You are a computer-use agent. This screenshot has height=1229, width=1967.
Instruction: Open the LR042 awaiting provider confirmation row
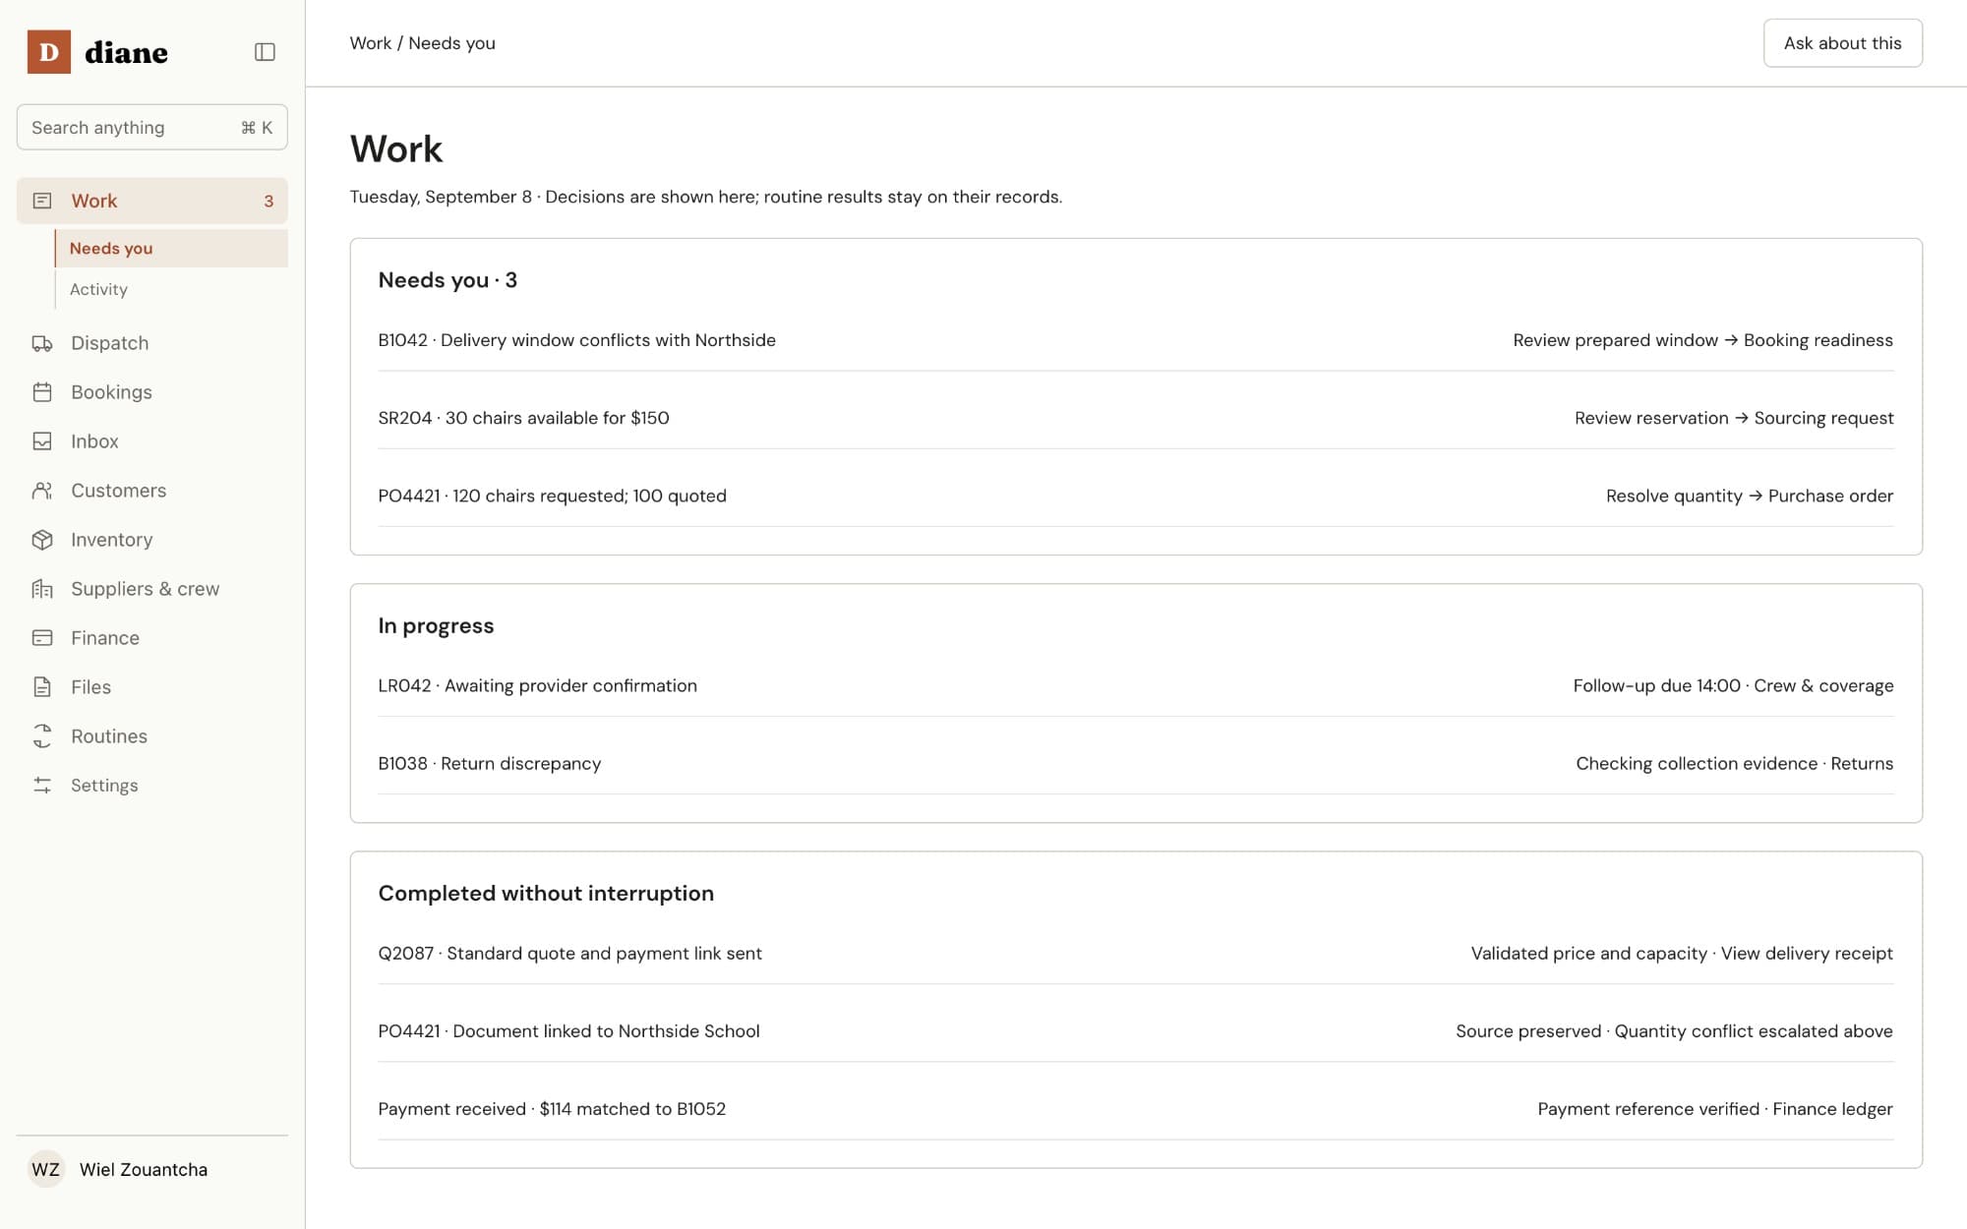1136,686
